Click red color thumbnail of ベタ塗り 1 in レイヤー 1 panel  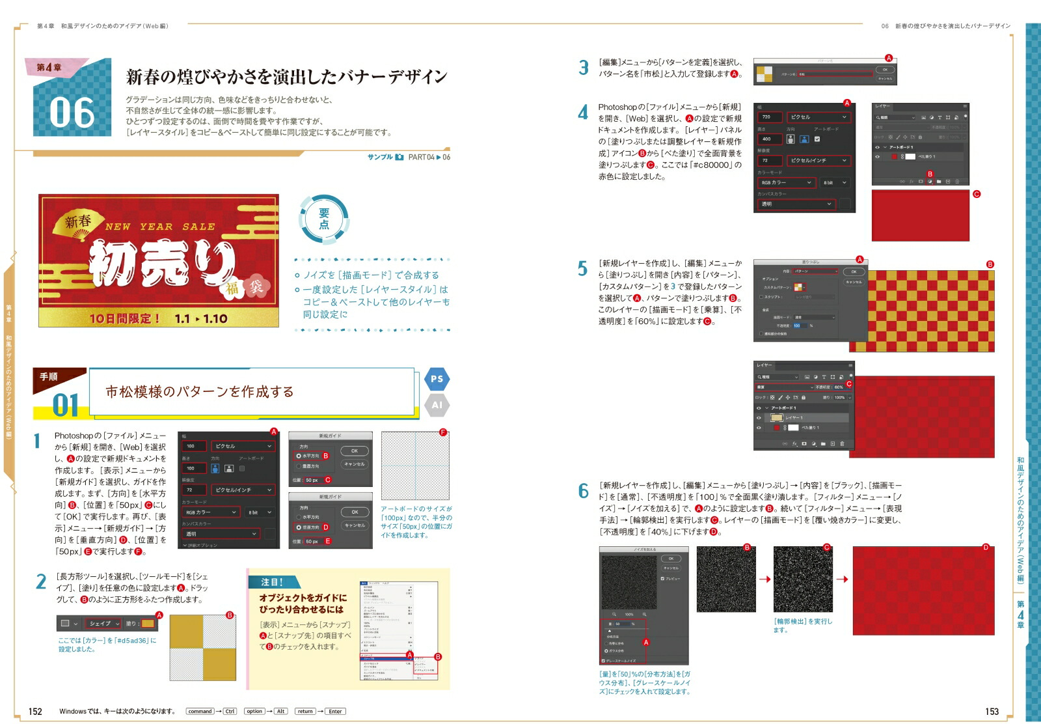(x=777, y=428)
